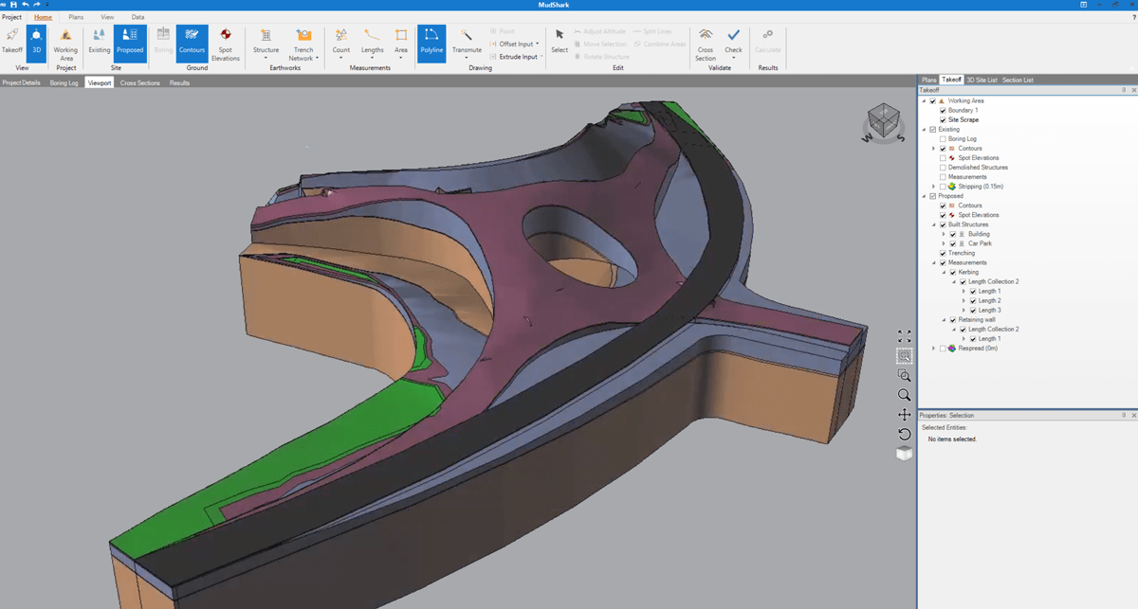
Task: Open the View ribbon tab
Action: (x=107, y=16)
